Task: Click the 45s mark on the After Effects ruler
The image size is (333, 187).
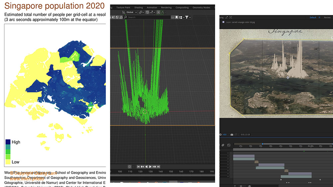Action: coord(280,146)
